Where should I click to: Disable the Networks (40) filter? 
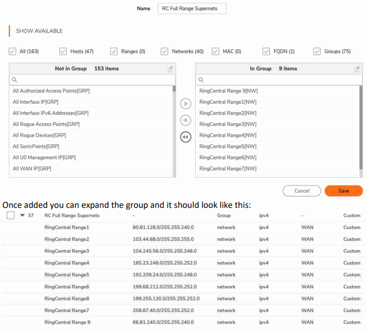(164, 51)
